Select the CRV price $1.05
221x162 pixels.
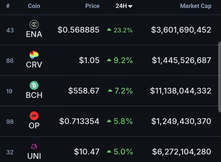coord(89,60)
